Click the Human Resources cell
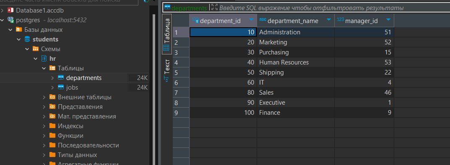 tap(296, 62)
